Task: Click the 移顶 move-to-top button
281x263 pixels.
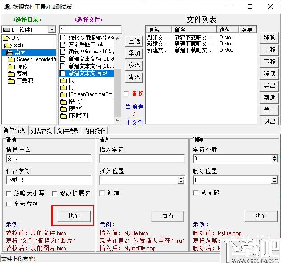Action: (x=269, y=38)
